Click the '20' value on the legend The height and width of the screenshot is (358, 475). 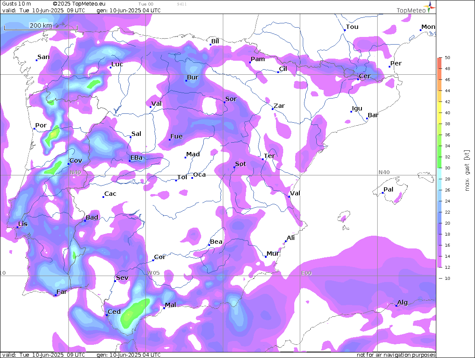pyautogui.click(x=447, y=223)
